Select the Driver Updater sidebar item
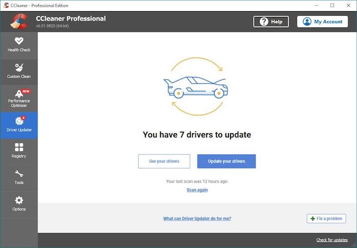The height and width of the screenshot is (248, 357). tap(19, 125)
